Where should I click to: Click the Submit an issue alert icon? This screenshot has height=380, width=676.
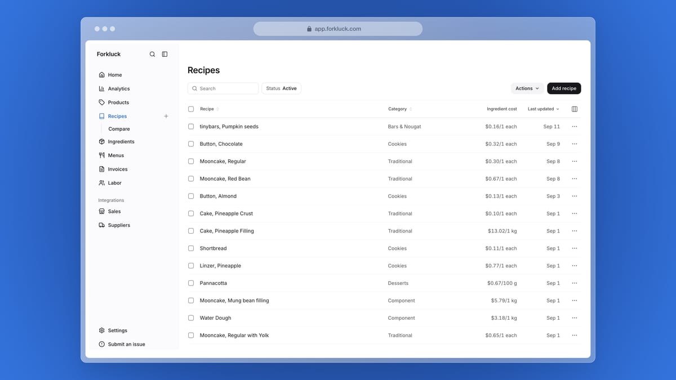pos(101,345)
